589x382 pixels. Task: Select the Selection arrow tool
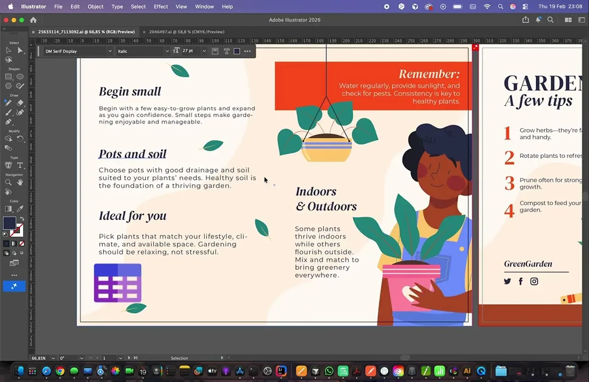point(8,50)
